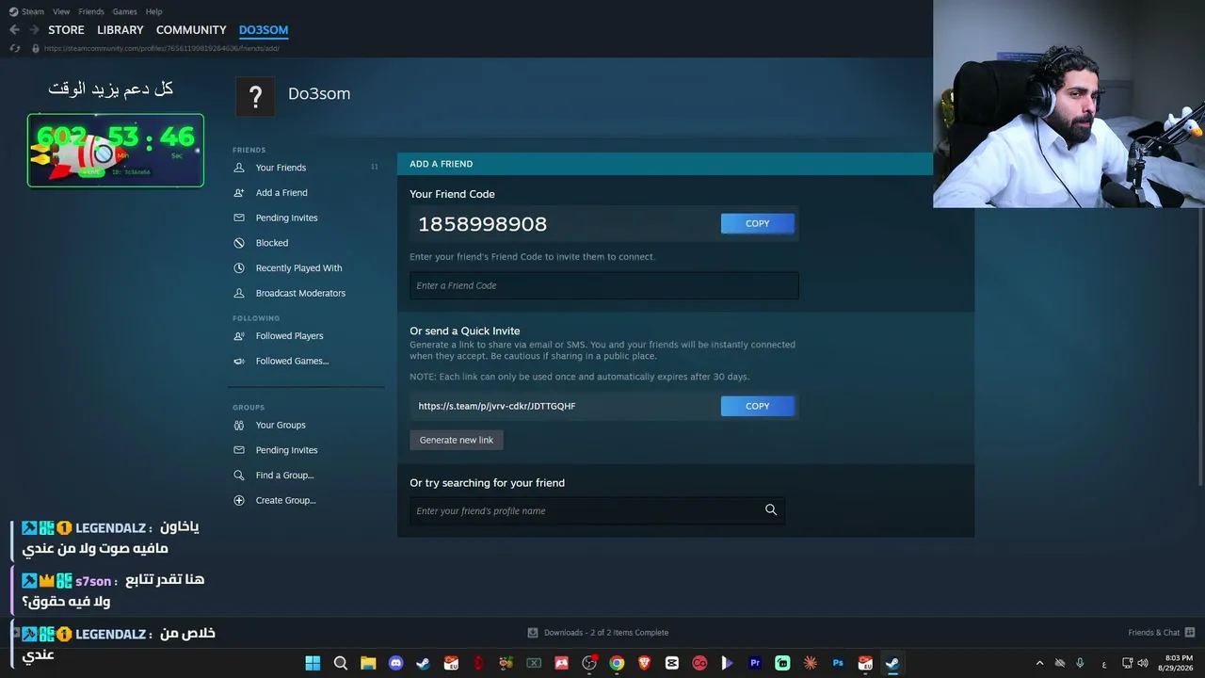The height and width of the screenshot is (678, 1205).
Task: Click the Enter a Friend Code field
Action: coord(604,285)
